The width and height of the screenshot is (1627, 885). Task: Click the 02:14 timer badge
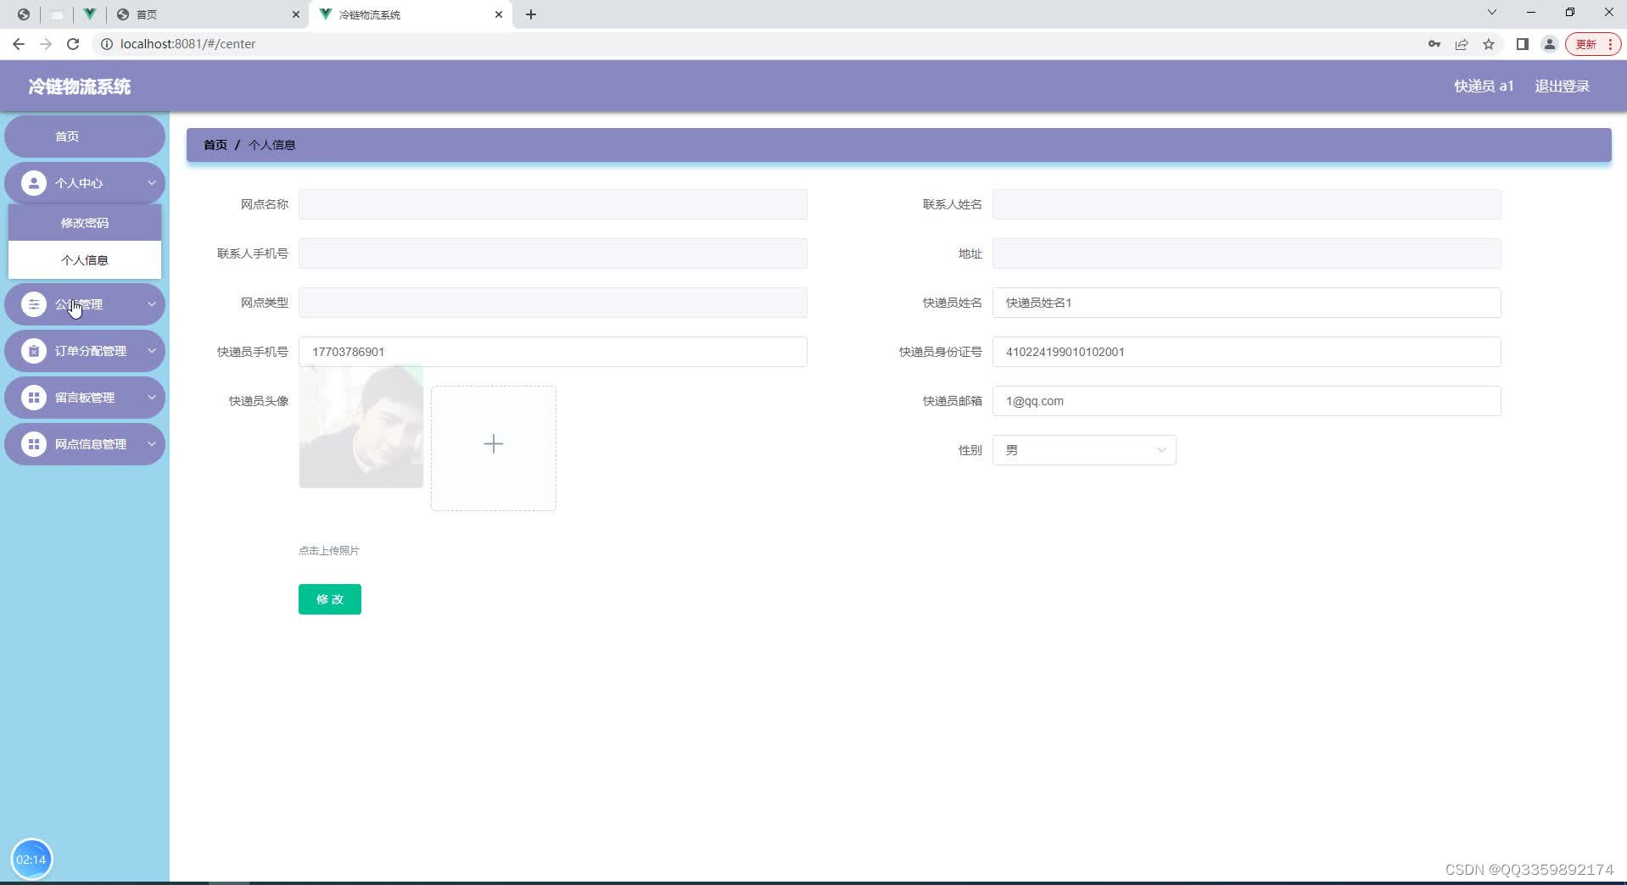[31, 860]
